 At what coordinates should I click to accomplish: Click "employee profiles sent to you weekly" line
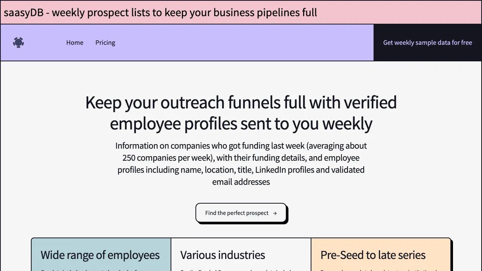coord(241,123)
